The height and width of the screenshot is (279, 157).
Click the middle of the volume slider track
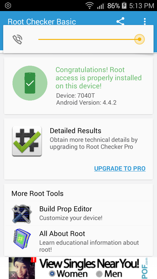89,39
